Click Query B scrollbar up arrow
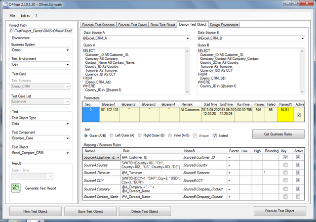316x222 pixels. [302, 51]
